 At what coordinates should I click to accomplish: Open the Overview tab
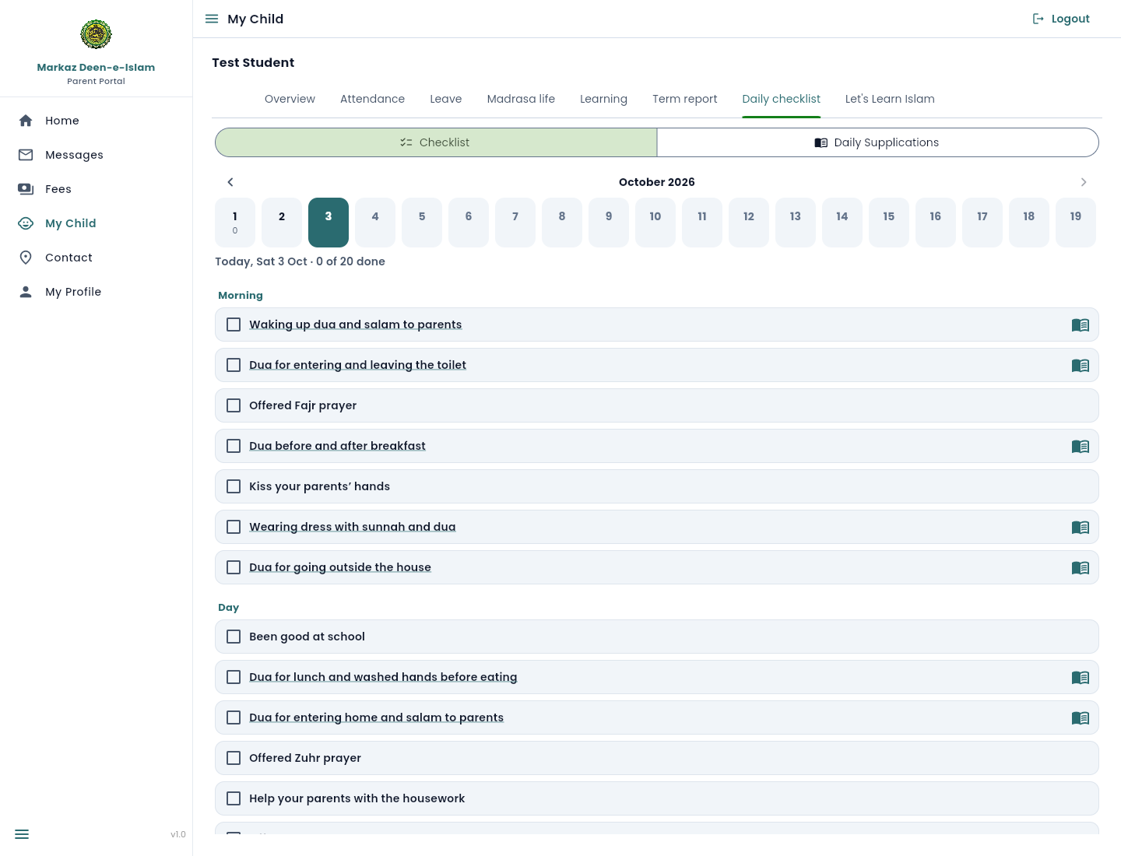point(290,99)
